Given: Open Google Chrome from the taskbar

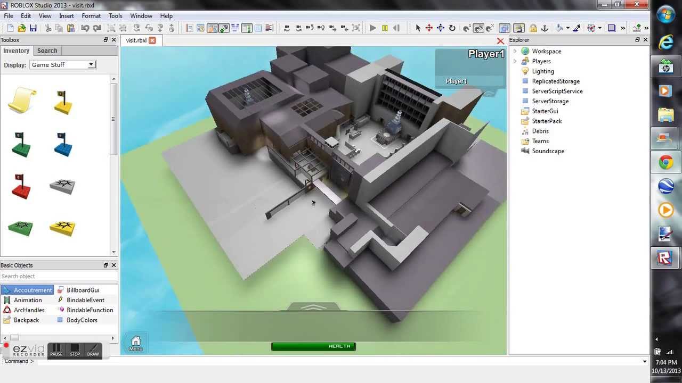Looking at the screenshot, I should point(665,163).
